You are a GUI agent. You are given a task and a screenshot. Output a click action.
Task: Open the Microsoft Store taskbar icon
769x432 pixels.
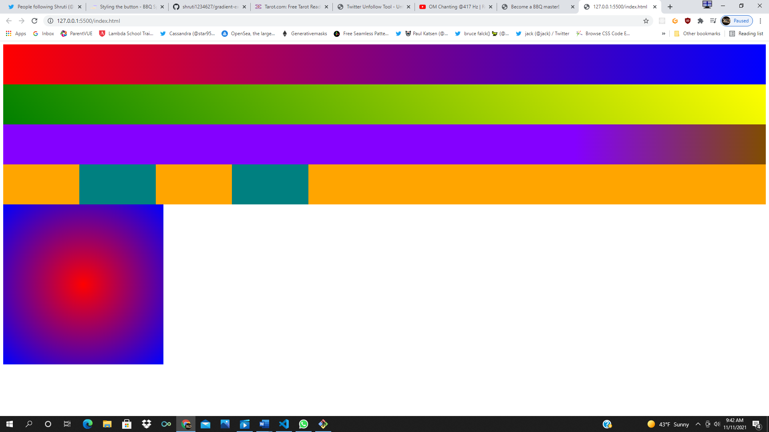(127, 424)
